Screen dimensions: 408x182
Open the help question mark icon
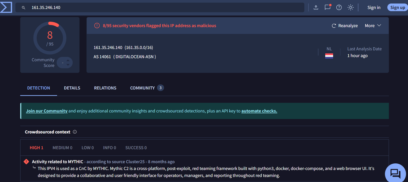[x=339, y=8]
